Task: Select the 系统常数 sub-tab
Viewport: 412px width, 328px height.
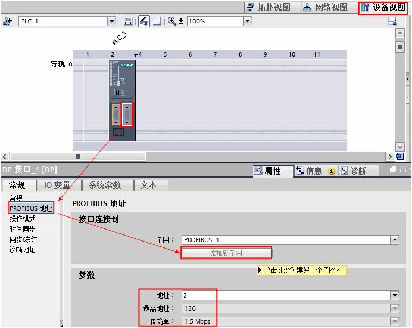Action: [108, 185]
